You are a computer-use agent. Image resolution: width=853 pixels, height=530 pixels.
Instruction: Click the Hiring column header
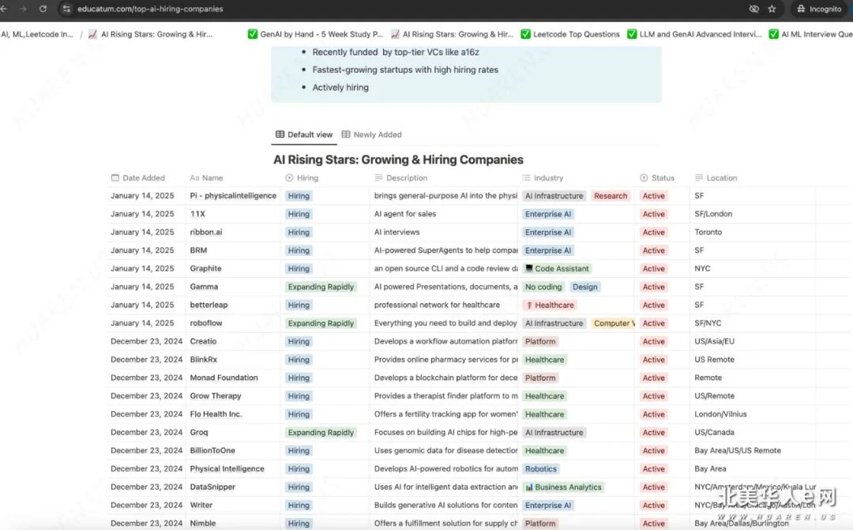point(302,178)
